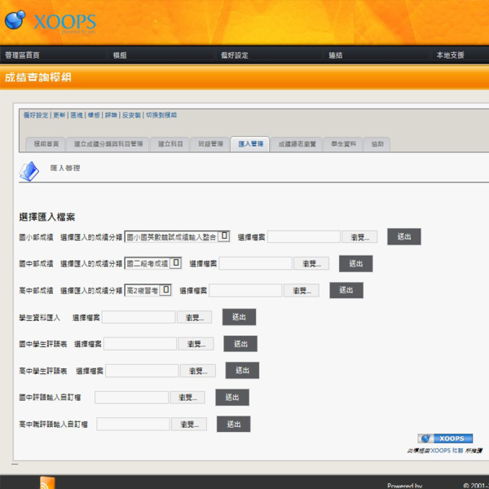Open the 國中部成績 category dropdown
The image size is (489, 489).
coord(153,263)
